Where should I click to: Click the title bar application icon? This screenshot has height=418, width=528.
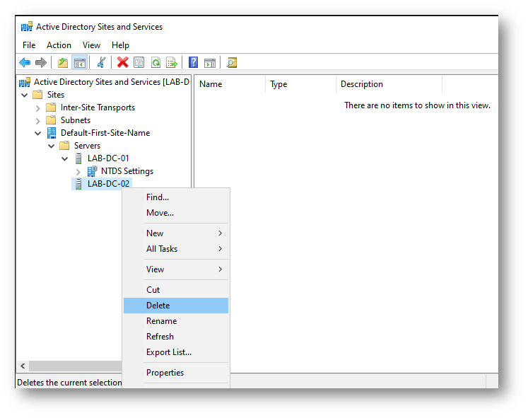27,27
